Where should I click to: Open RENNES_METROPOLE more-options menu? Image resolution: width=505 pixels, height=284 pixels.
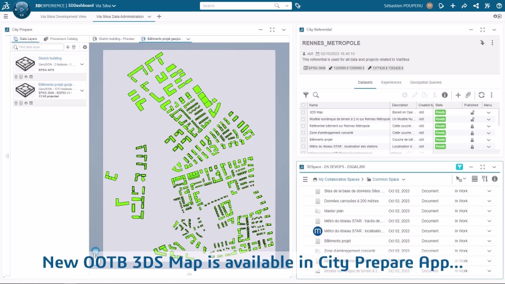click(492, 43)
